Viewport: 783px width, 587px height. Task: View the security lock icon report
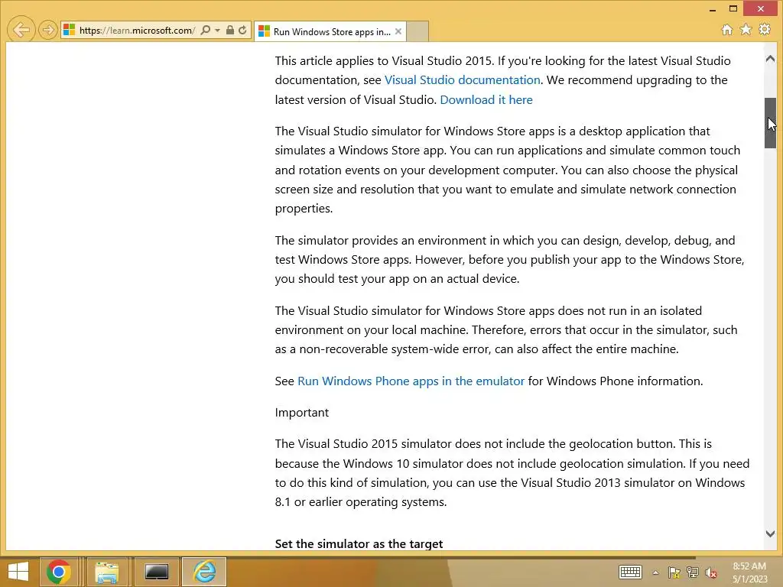pyautogui.click(x=229, y=30)
